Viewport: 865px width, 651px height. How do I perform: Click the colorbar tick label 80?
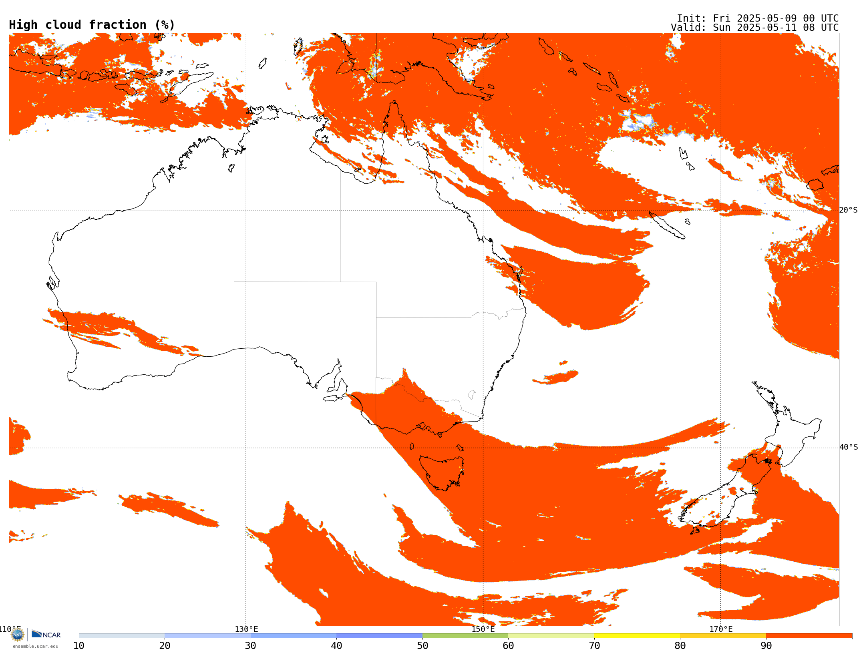pos(680,646)
